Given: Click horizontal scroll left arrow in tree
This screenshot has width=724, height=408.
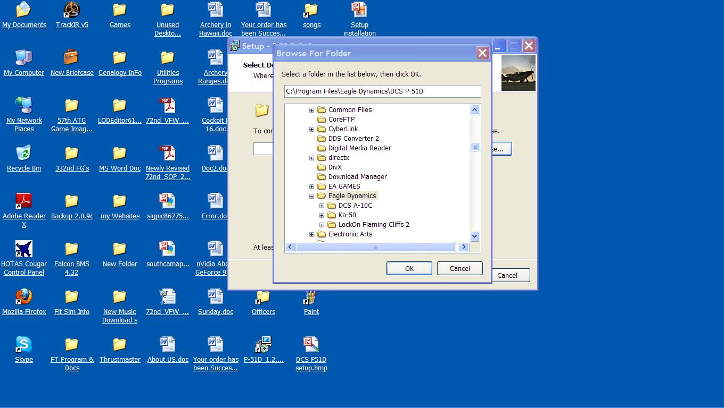Looking at the screenshot, I should point(290,247).
